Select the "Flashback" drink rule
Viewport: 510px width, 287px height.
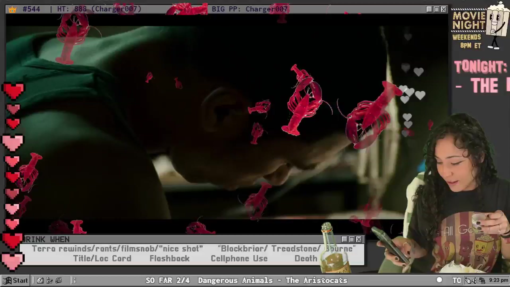pos(169,258)
